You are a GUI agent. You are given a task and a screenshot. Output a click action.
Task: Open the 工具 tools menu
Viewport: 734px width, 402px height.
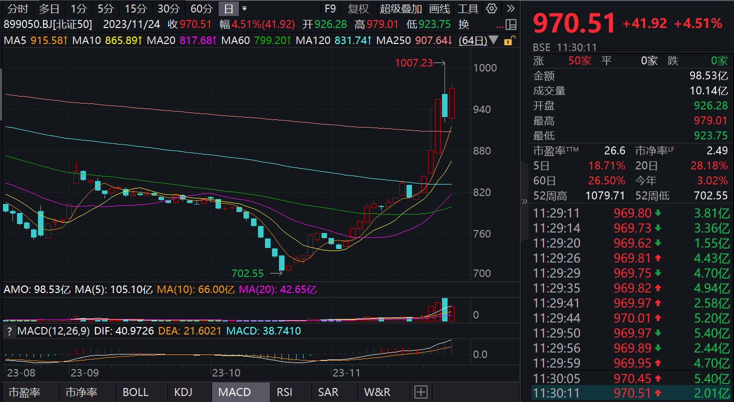click(x=468, y=8)
